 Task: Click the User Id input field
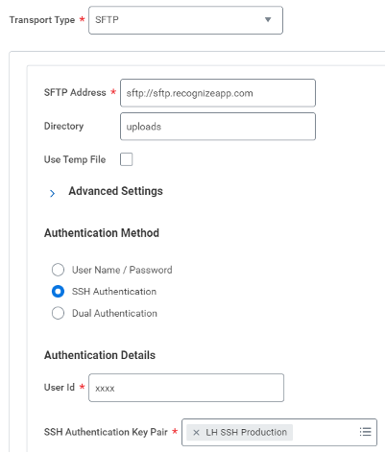tap(186, 388)
